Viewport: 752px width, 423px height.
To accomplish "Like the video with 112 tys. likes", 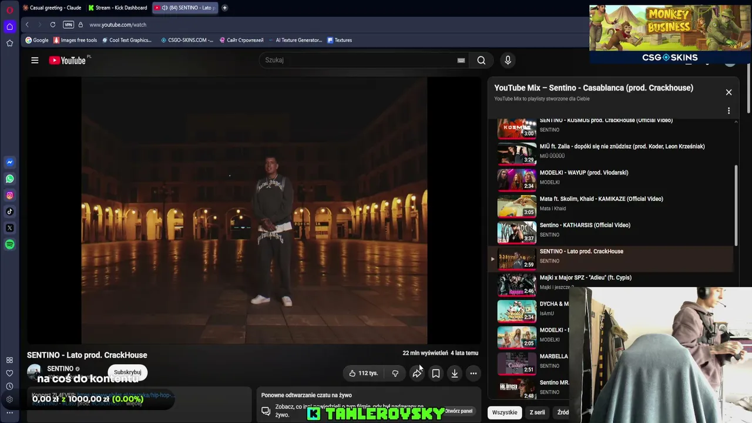I will tap(364, 373).
